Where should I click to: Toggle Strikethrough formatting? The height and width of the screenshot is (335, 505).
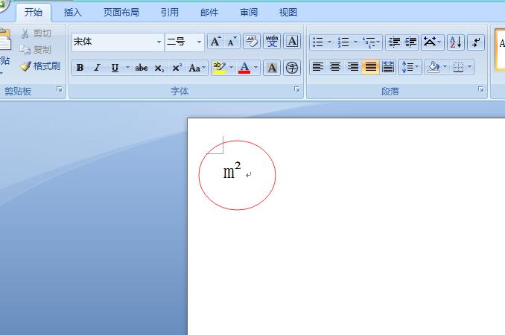(x=142, y=68)
